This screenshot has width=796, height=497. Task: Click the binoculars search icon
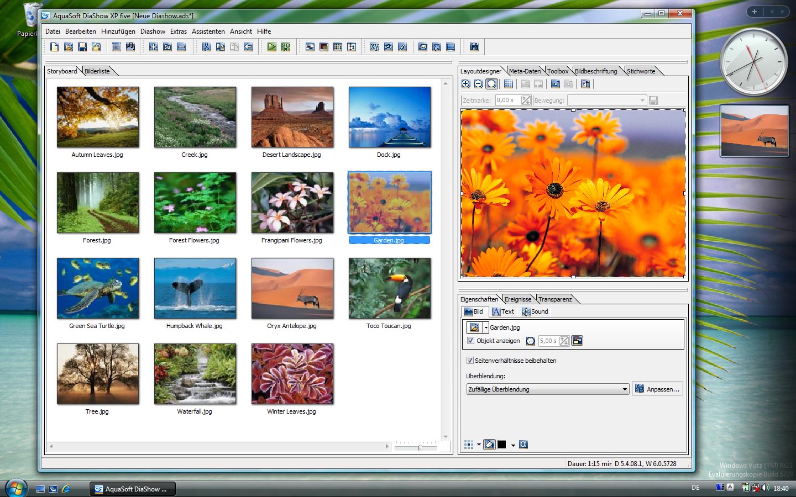(x=474, y=47)
